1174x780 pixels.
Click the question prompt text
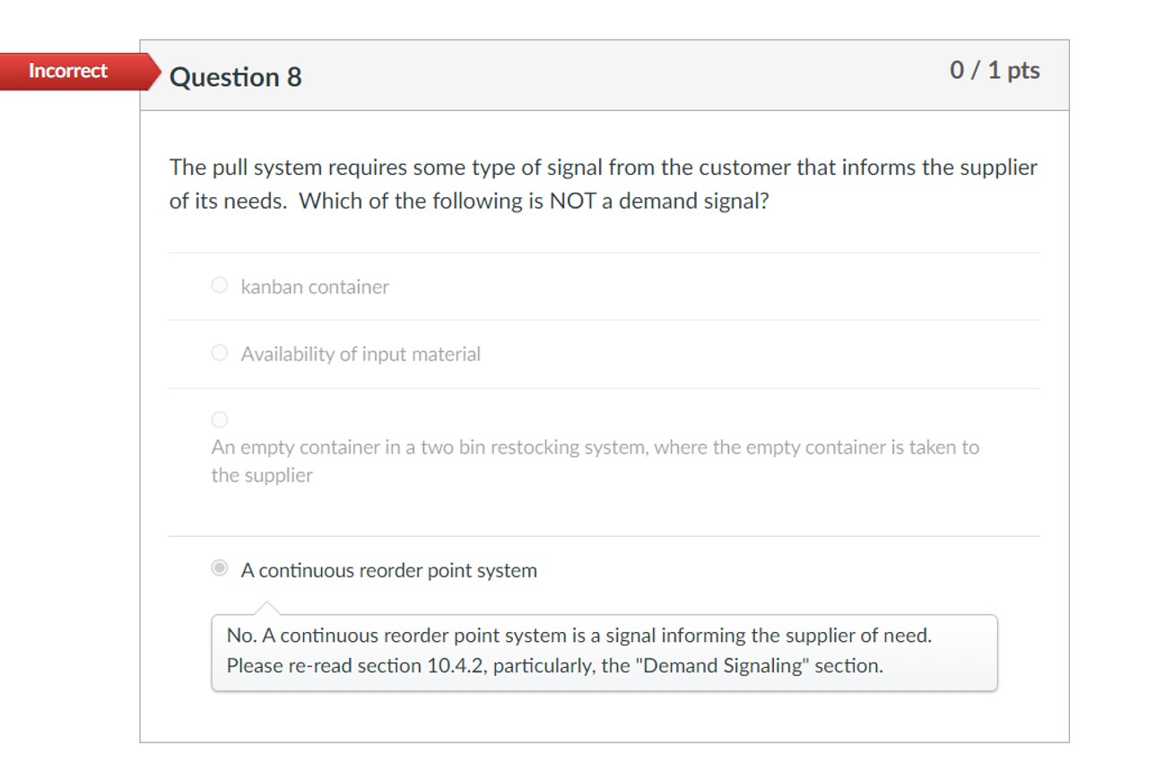(603, 184)
